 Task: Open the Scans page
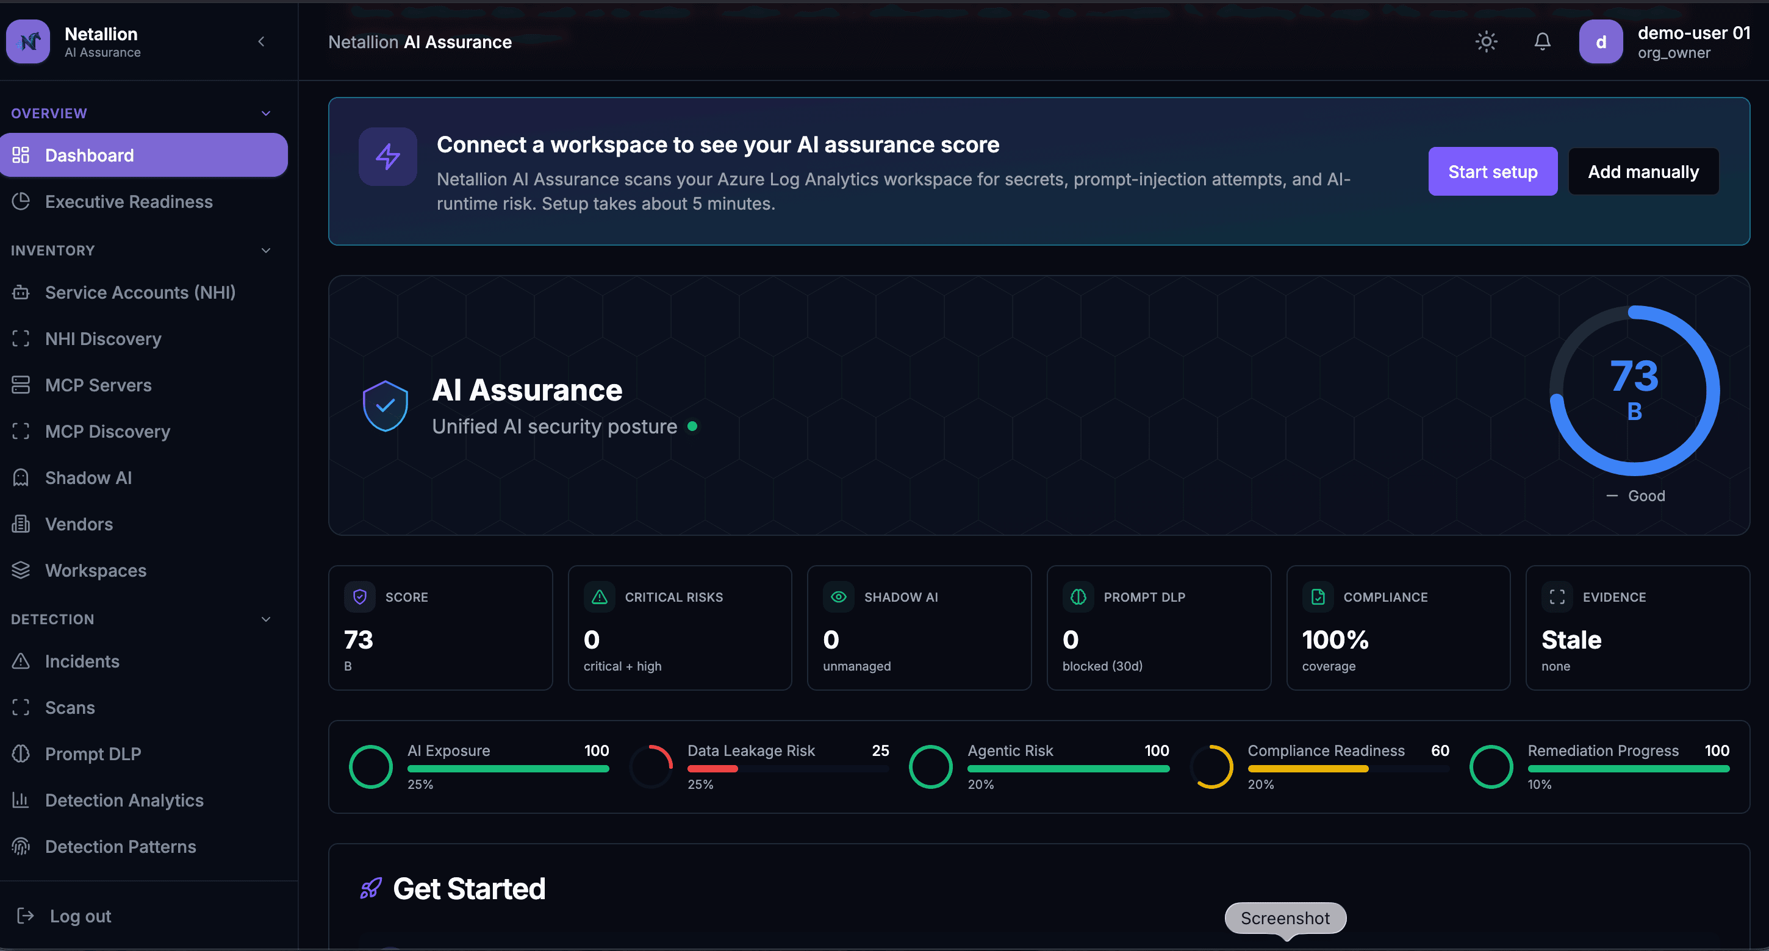point(143,707)
